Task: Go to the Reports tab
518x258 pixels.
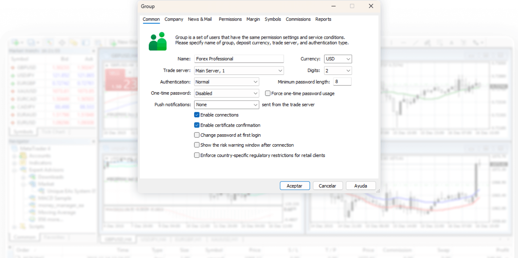Action: point(323,19)
